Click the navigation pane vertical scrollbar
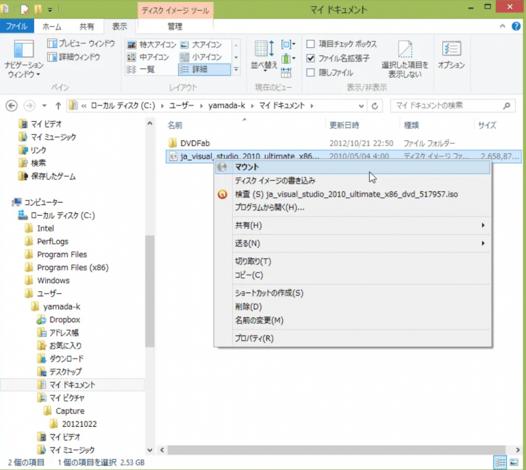526x470 pixels. [x=149, y=291]
